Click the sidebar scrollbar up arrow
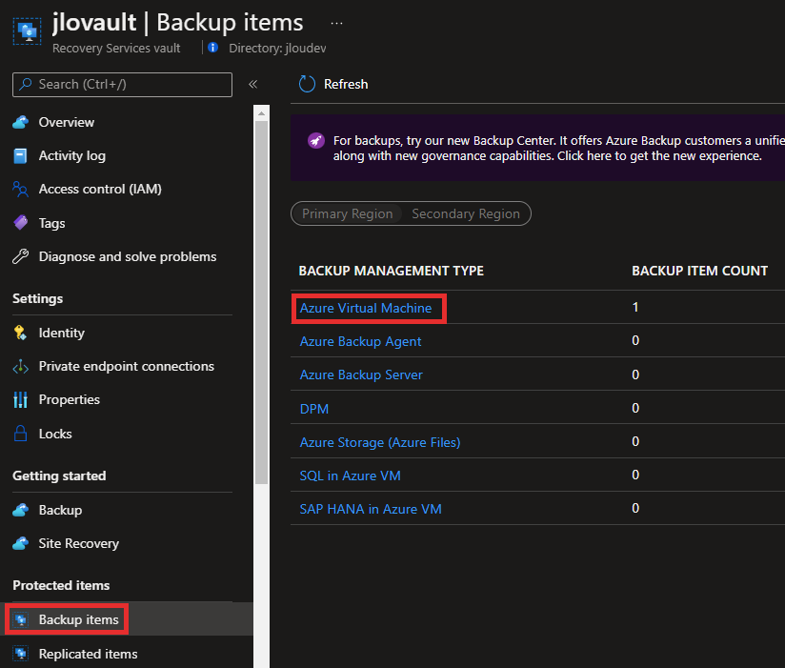Screen dimensions: 785x668 tap(261, 113)
